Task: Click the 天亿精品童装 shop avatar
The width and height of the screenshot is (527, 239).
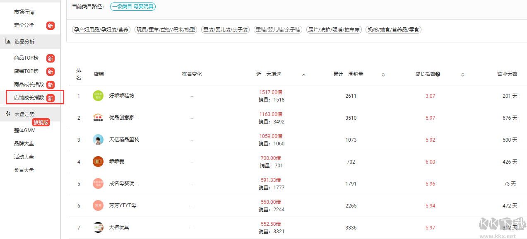Action: [98, 140]
